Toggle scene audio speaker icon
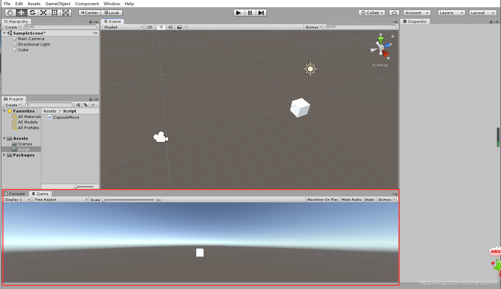Image resolution: width=501 pixels, height=289 pixels. click(x=170, y=27)
